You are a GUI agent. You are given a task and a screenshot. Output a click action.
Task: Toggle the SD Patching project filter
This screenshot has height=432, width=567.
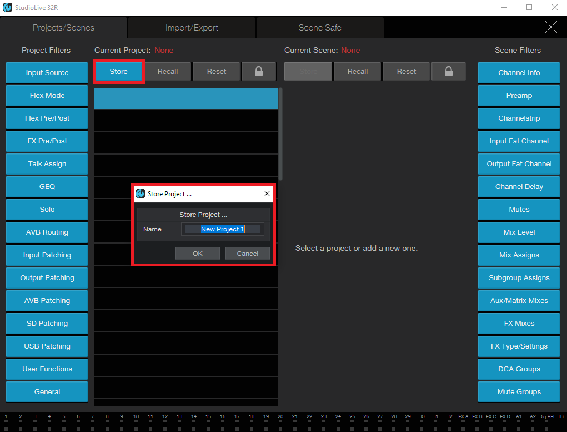[47, 324]
